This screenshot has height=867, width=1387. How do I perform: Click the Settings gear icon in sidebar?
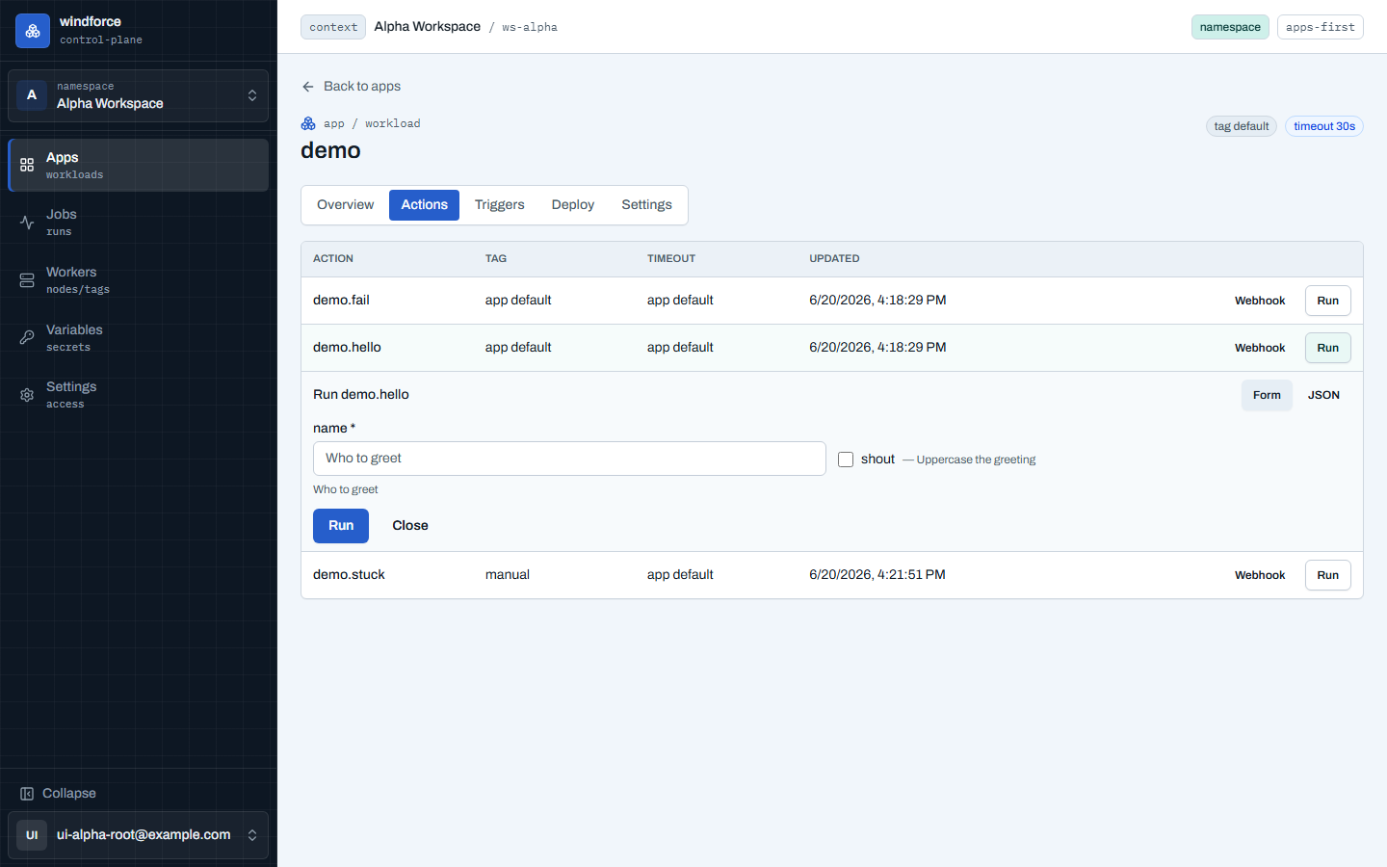click(27, 395)
